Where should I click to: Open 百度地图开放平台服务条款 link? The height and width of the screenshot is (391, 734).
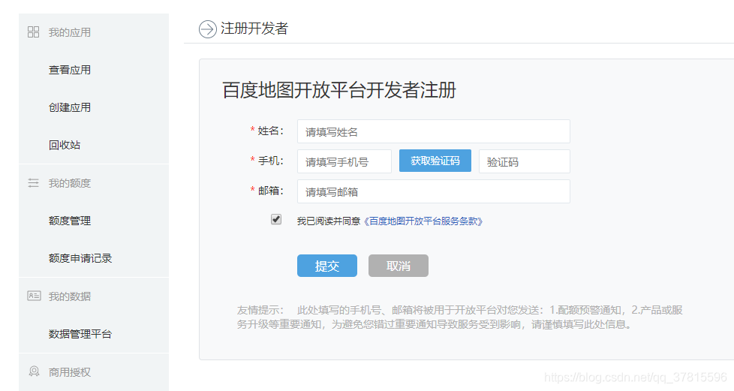[x=423, y=221]
